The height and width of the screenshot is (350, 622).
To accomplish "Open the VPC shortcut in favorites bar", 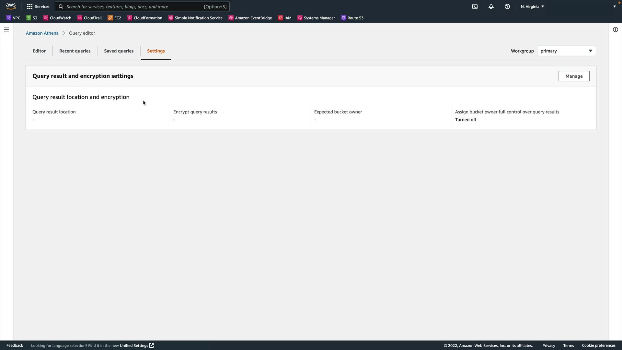I will pyautogui.click(x=13, y=18).
